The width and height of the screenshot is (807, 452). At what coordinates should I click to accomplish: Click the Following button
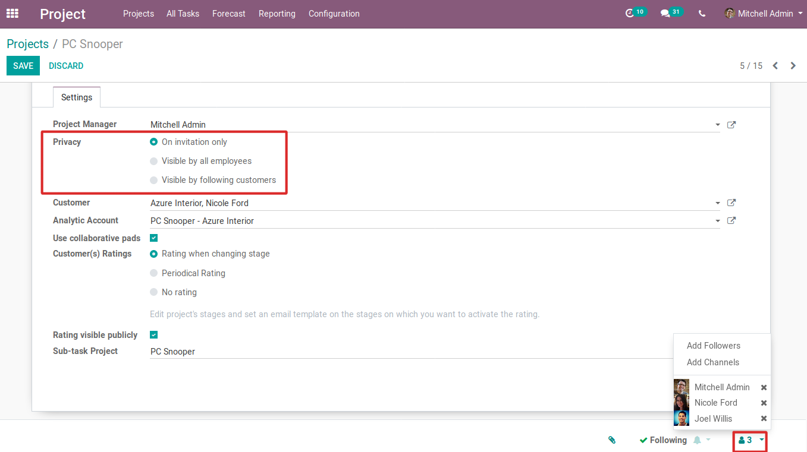click(x=663, y=440)
